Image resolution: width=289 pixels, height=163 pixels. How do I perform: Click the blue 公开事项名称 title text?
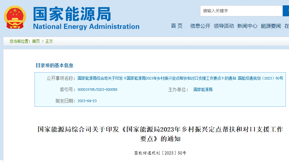180,78
